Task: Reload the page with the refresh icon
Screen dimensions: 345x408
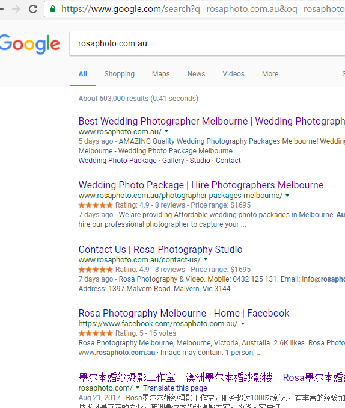Action: (33, 9)
